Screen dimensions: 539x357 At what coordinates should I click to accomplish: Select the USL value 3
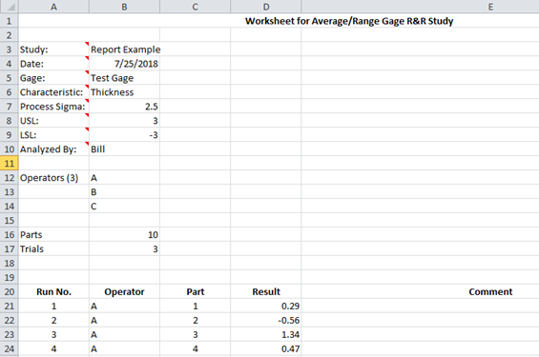coord(124,121)
